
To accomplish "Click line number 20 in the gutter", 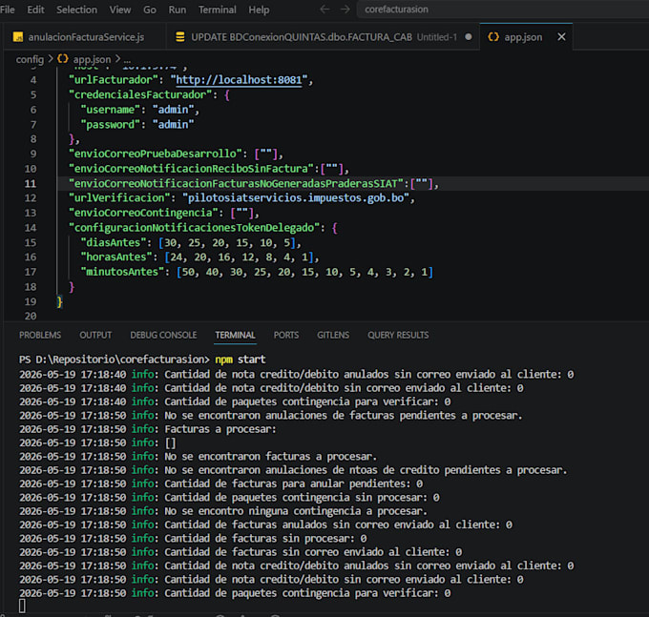I will (31, 316).
